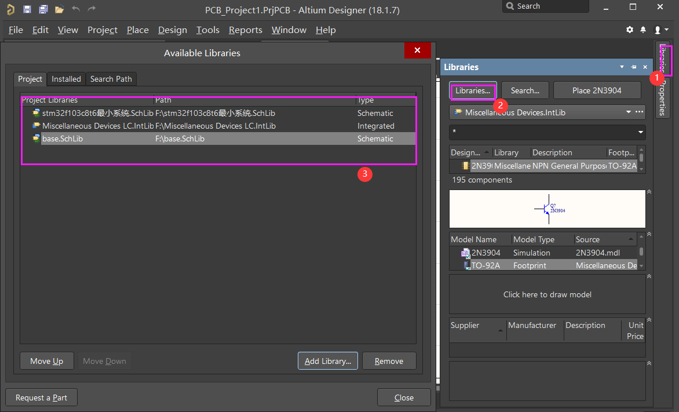Expand the component filter dropdown arrow
Image resolution: width=679 pixels, height=412 pixels.
[x=640, y=132]
